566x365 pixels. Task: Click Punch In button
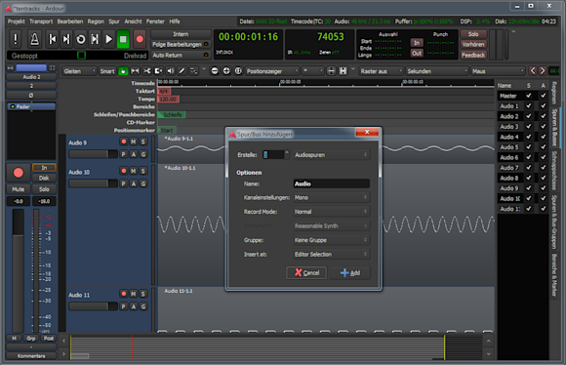417,43
